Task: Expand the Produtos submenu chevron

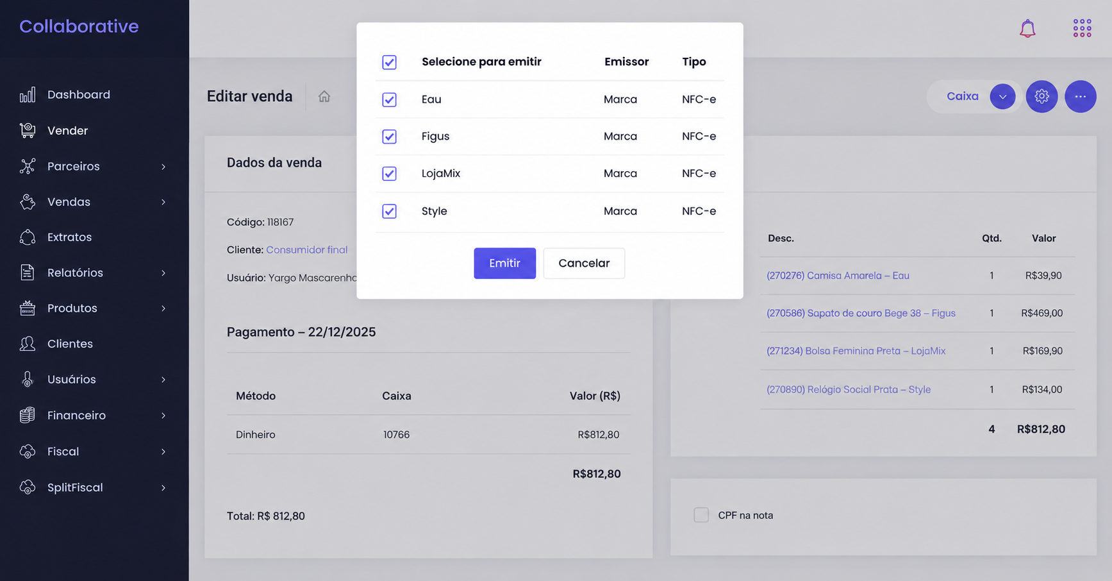Action: point(163,308)
